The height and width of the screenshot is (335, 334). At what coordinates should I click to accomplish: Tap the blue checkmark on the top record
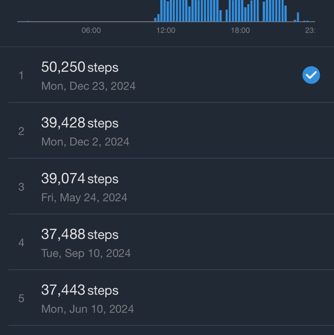pos(311,75)
